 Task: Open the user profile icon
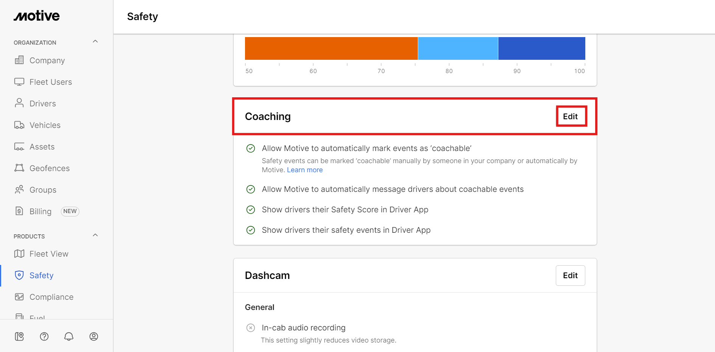coord(94,336)
